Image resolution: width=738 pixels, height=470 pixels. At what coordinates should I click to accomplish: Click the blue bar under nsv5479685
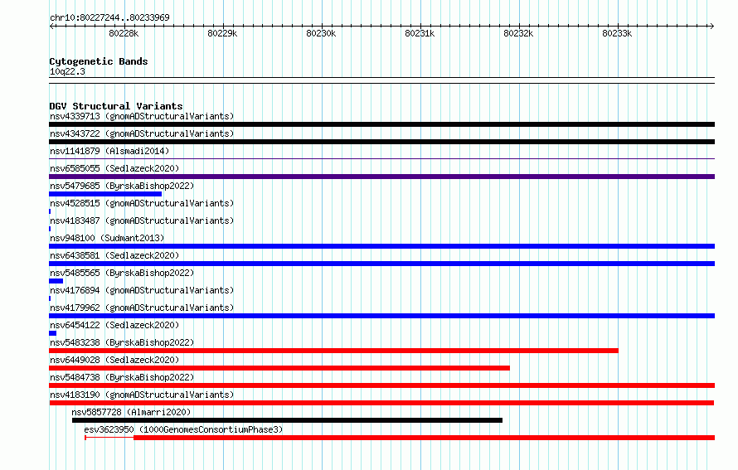105,194
